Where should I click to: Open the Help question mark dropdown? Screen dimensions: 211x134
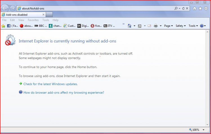click(x=203, y=26)
